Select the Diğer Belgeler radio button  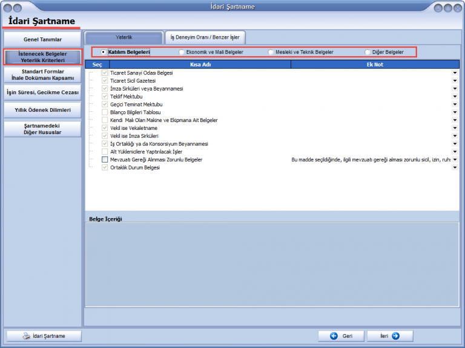point(368,53)
